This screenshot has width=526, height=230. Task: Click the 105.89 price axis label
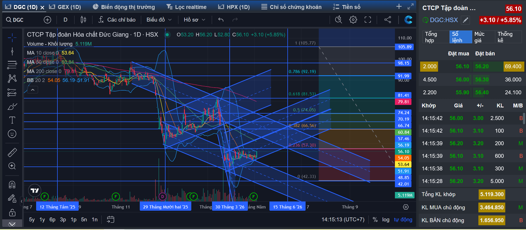[404, 47]
